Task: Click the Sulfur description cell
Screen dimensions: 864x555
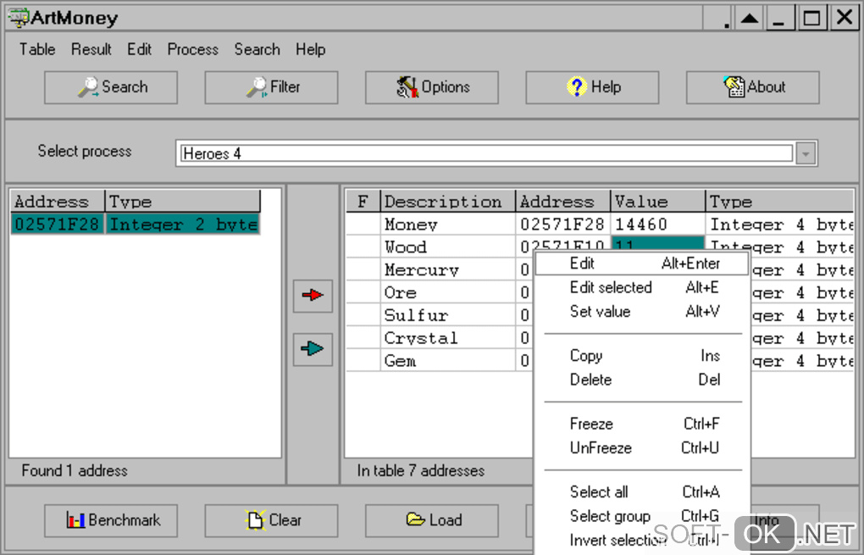Action: tap(447, 315)
